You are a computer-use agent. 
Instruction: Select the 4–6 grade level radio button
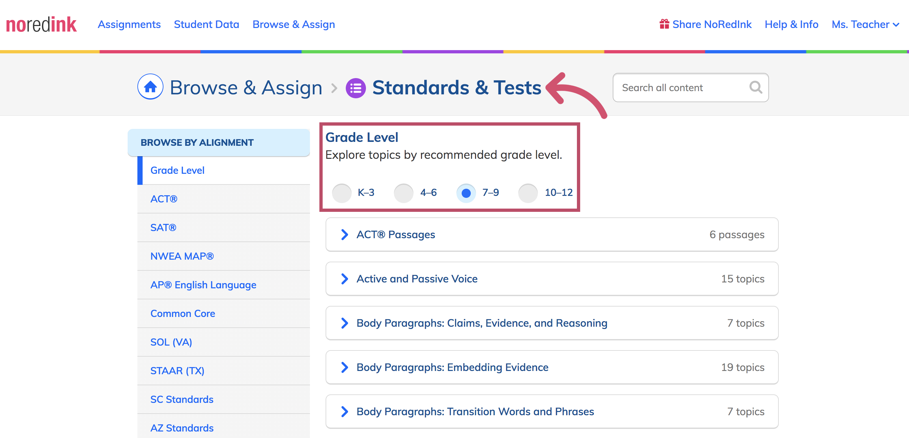(x=404, y=193)
